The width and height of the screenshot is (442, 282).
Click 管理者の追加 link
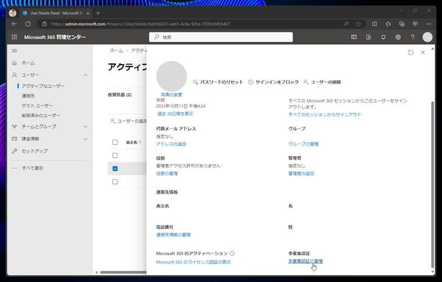[x=301, y=173]
